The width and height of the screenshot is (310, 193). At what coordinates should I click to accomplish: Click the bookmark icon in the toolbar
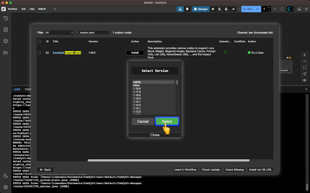187,9
